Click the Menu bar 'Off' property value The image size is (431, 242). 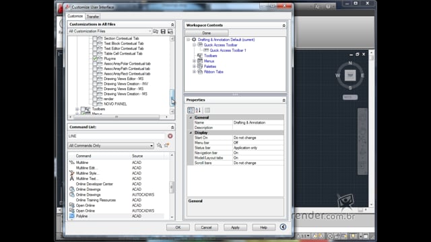[x=258, y=143]
